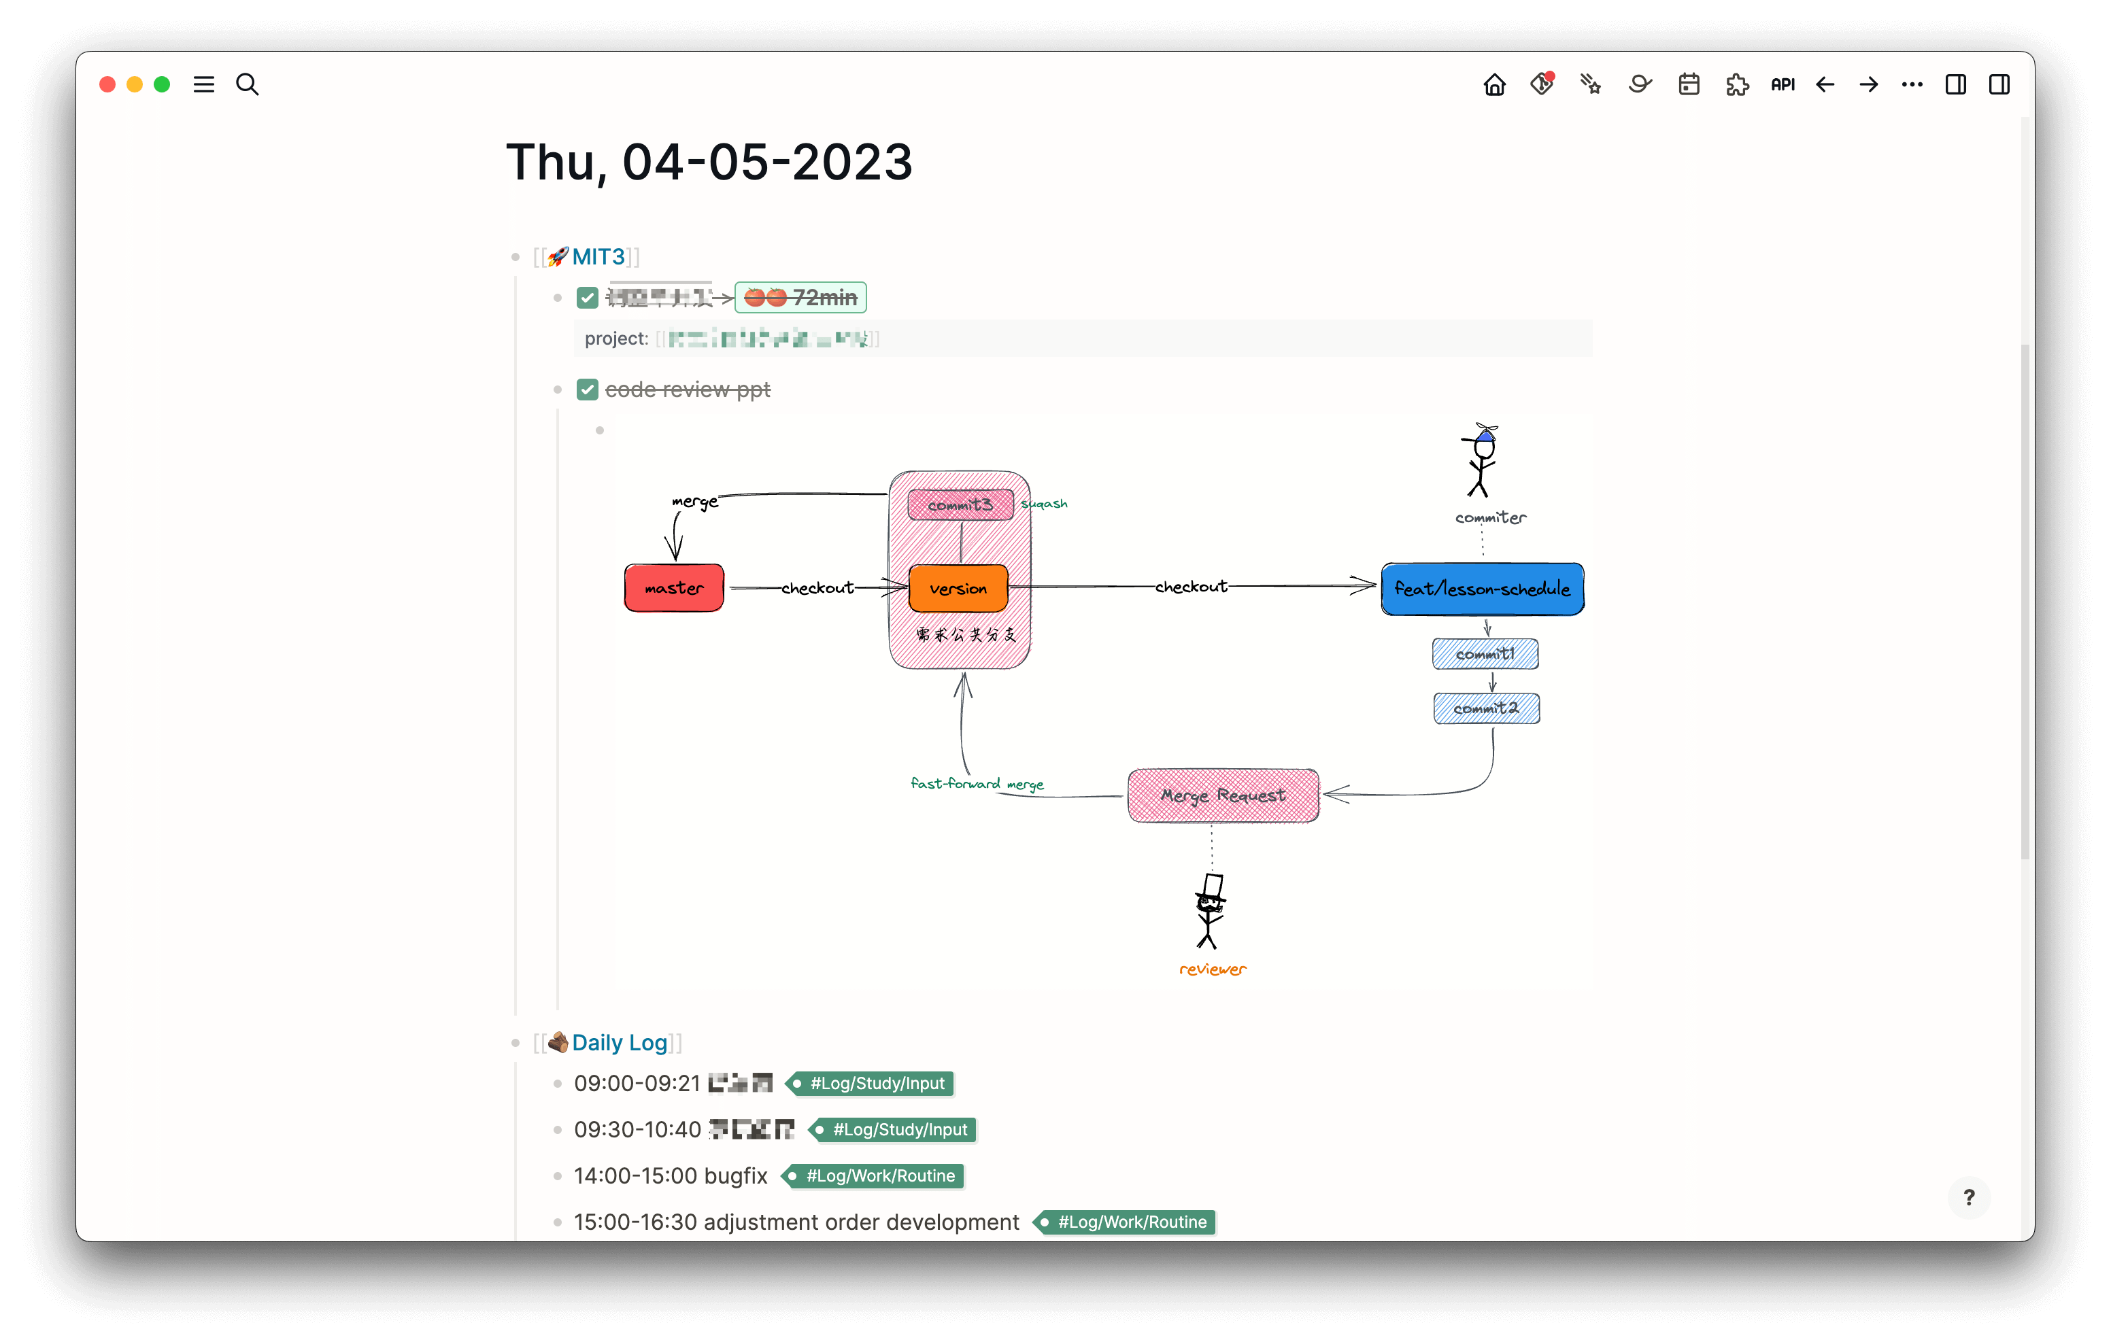This screenshot has width=2111, height=1342.
Task: Open the three-dots more menu
Action: tap(1912, 84)
